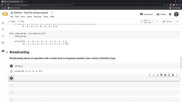Viewport: 182px width, 102px height.
Task: Collapse the Broadcasting section
Action: coord(7,52)
